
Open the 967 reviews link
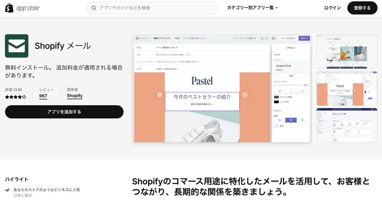click(43, 96)
